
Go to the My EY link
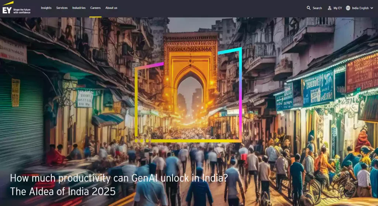tap(337, 8)
